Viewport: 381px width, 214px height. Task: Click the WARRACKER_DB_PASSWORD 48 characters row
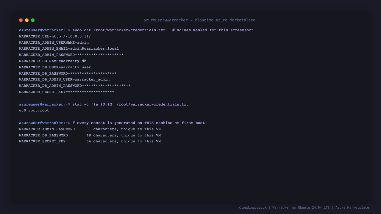click(90, 135)
